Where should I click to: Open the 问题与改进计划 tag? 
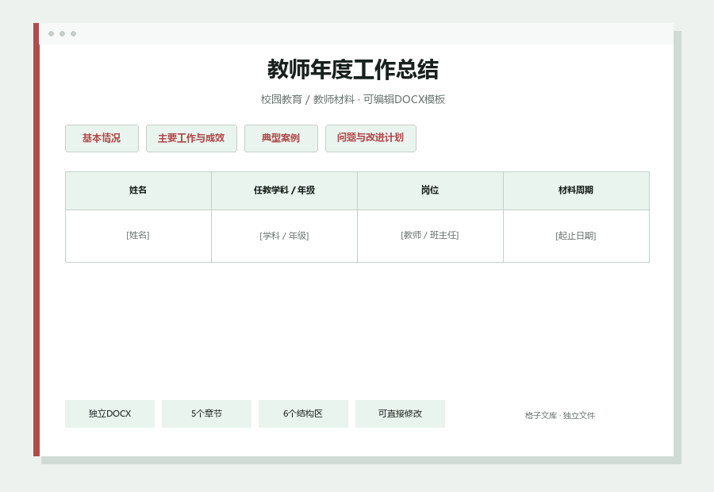(370, 139)
